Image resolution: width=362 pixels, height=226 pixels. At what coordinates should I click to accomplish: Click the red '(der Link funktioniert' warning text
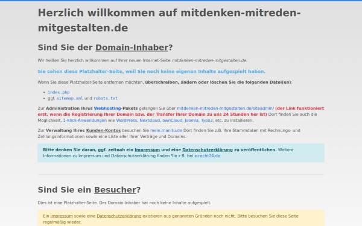[x=181, y=111]
